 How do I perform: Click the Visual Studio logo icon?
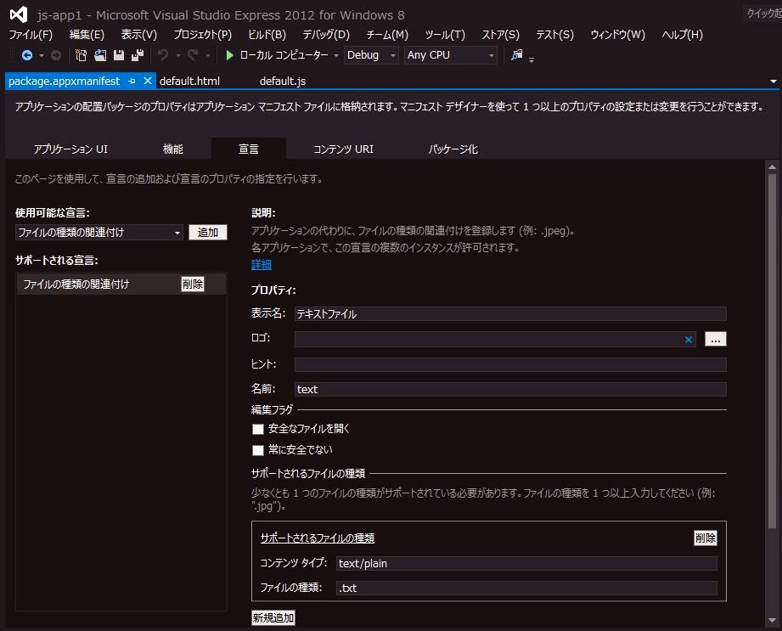click(x=19, y=14)
